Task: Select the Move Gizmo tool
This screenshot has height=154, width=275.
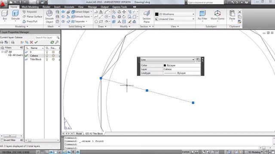Action: click(x=217, y=15)
